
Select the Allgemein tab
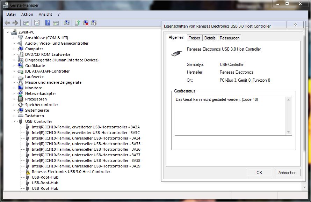(x=176, y=37)
